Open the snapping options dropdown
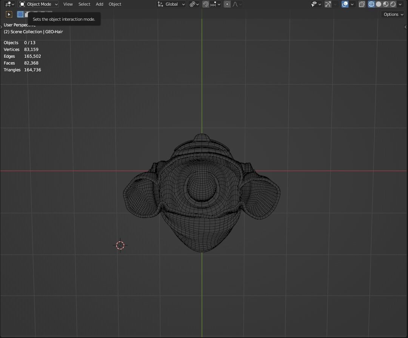 [x=216, y=4]
